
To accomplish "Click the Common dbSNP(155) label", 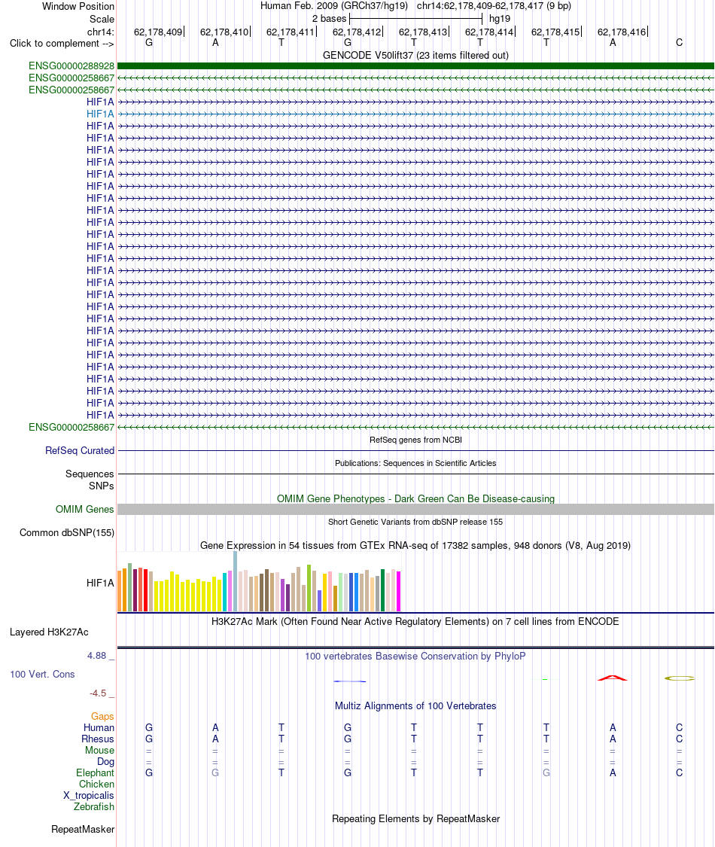I will (x=67, y=532).
